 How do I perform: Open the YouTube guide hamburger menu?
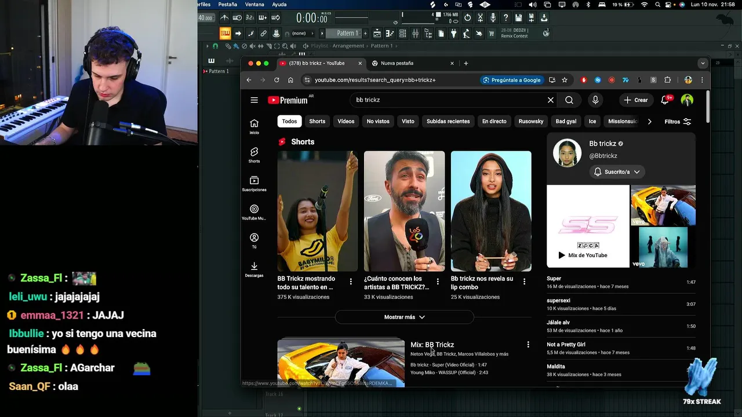(x=254, y=100)
